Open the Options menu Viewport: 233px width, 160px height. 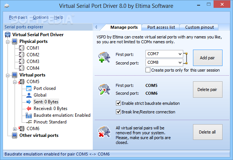coord(41,17)
